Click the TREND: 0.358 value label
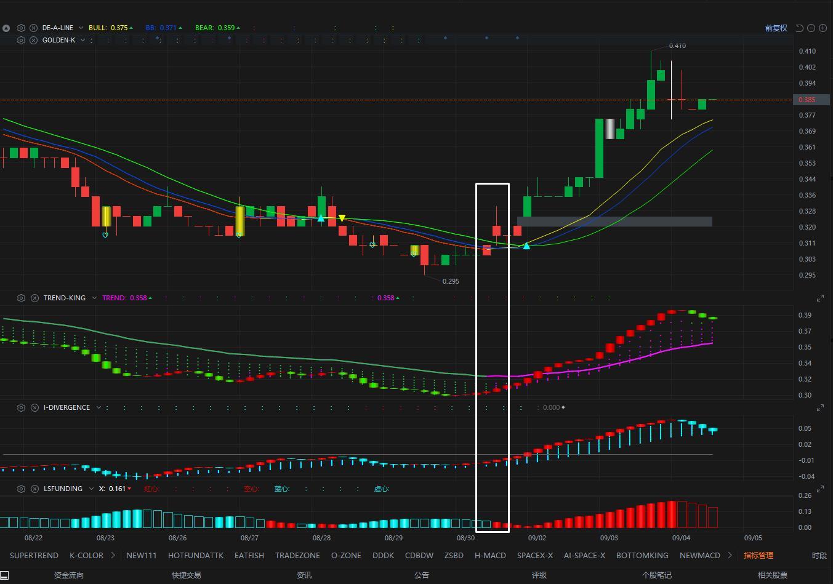 (127, 298)
